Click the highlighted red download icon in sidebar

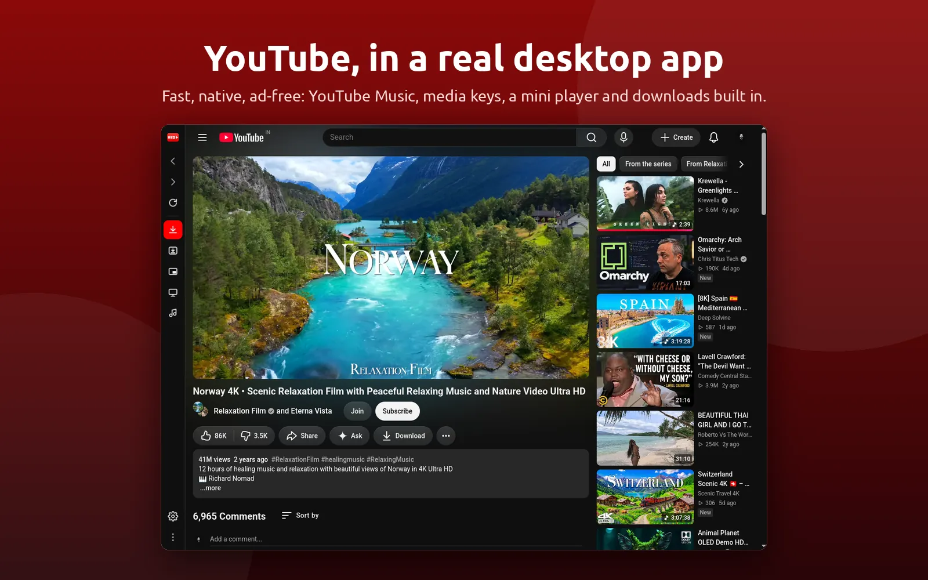pyautogui.click(x=173, y=230)
